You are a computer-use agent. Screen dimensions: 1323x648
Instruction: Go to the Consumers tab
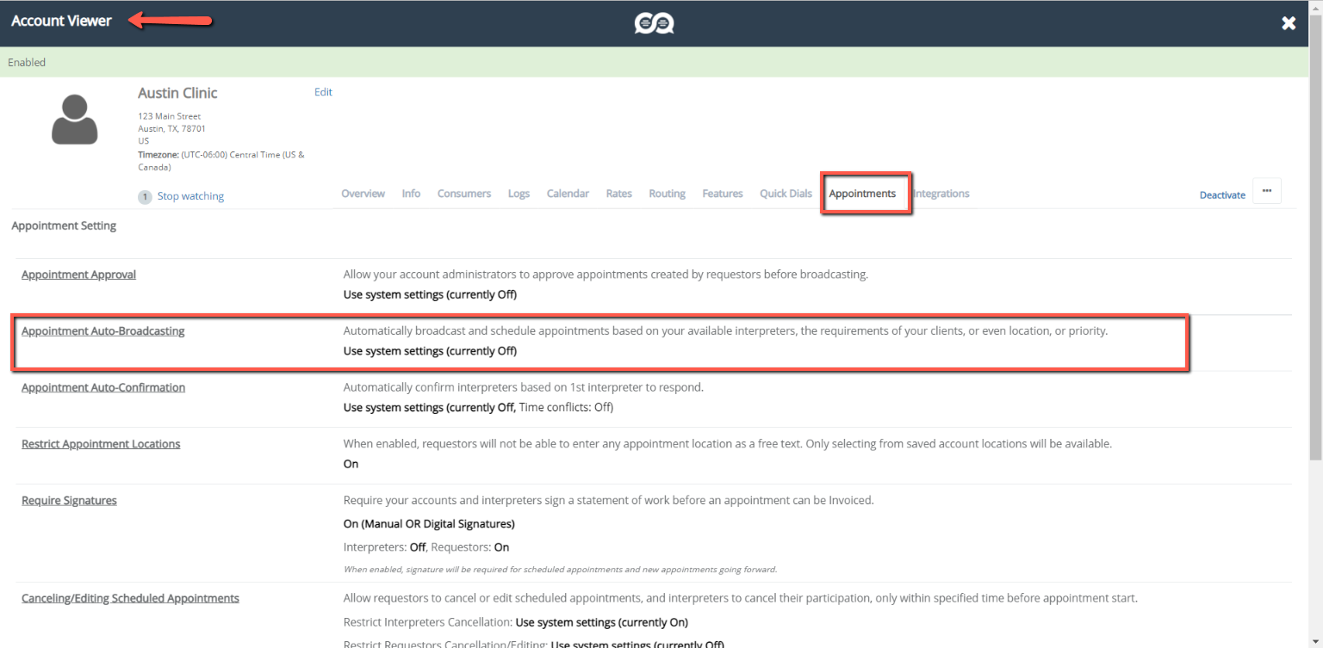(463, 194)
